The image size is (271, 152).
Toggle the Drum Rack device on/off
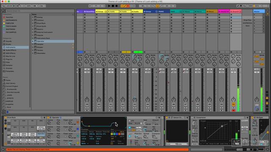6,117
